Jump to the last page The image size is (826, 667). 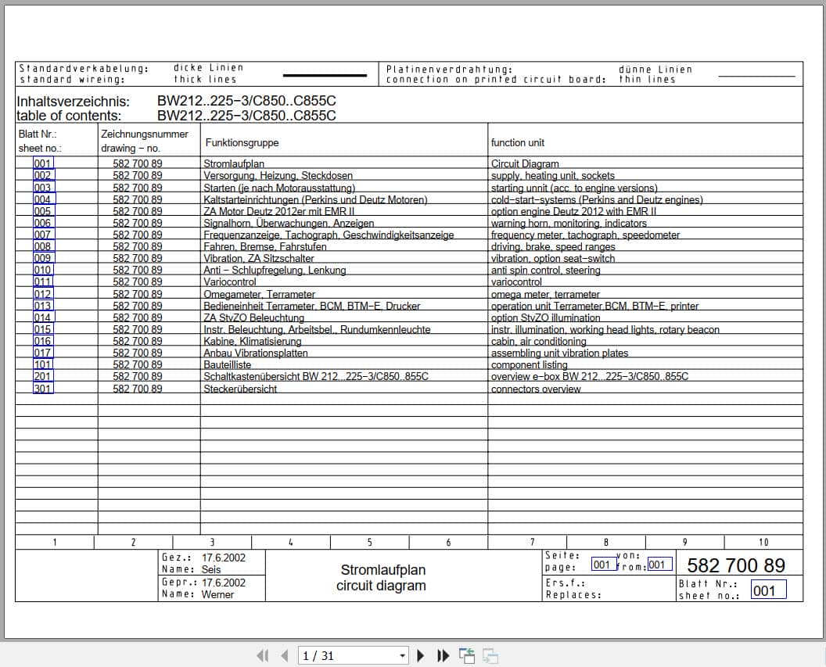click(x=443, y=655)
